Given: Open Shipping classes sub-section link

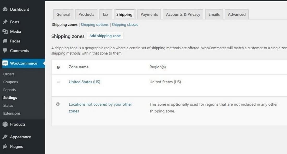Looking at the screenshot, I should 125,25.
